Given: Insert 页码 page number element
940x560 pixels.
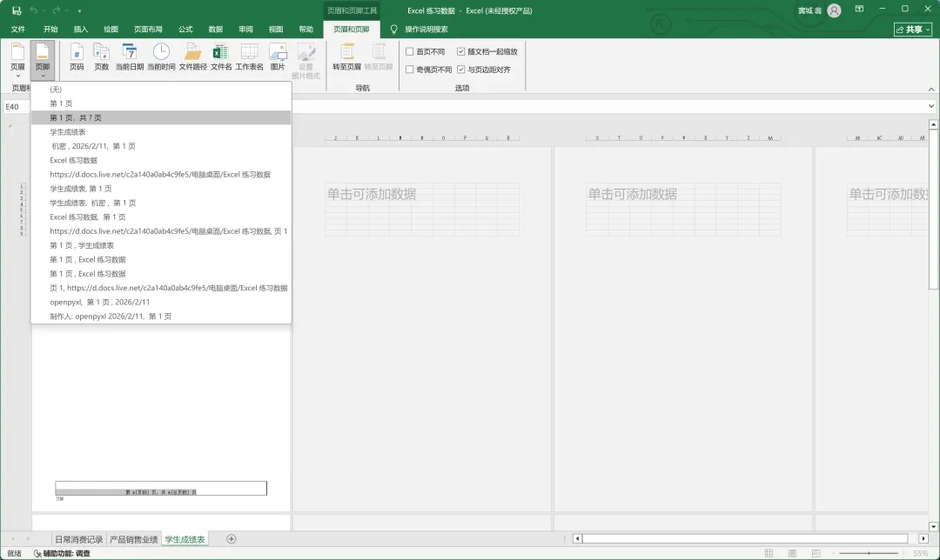Looking at the screenshot, I should coord(77,57).
